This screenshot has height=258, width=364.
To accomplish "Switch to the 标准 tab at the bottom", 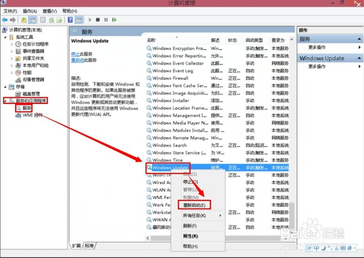I will tap(90, 245).
